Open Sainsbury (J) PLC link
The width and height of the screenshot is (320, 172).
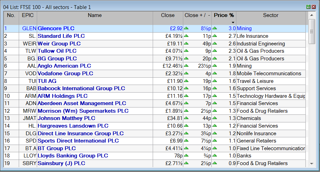61,163
